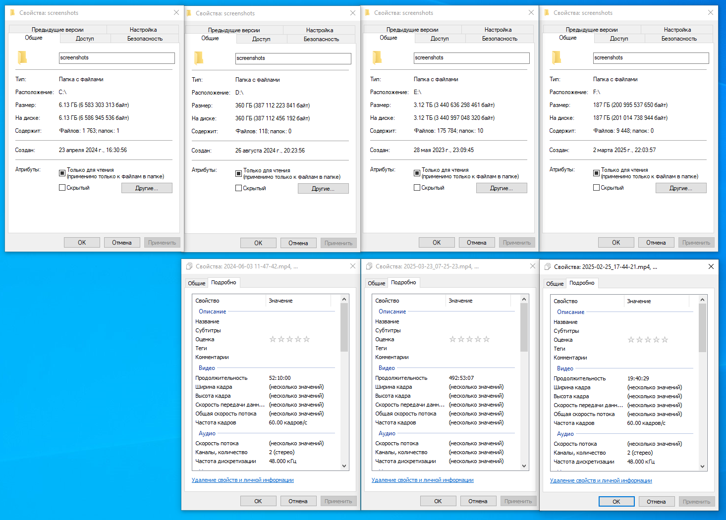The width and height of the screenshot is (726, 520).
Task: Open 'Настройка' tab in the E:\ properties window
Action: point(498,30)
